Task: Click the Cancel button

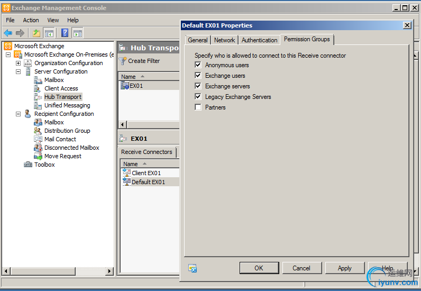Action: click(x=301, y=268)
